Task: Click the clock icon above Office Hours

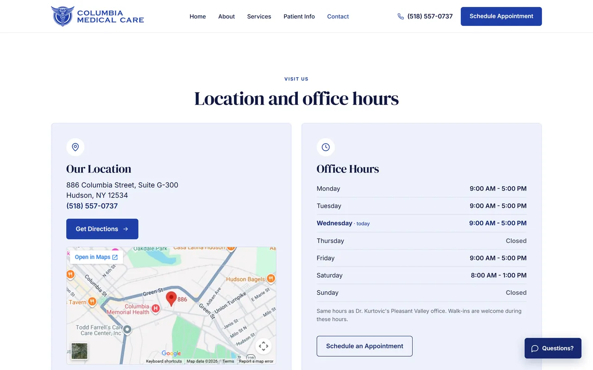Action: (326, 147)
